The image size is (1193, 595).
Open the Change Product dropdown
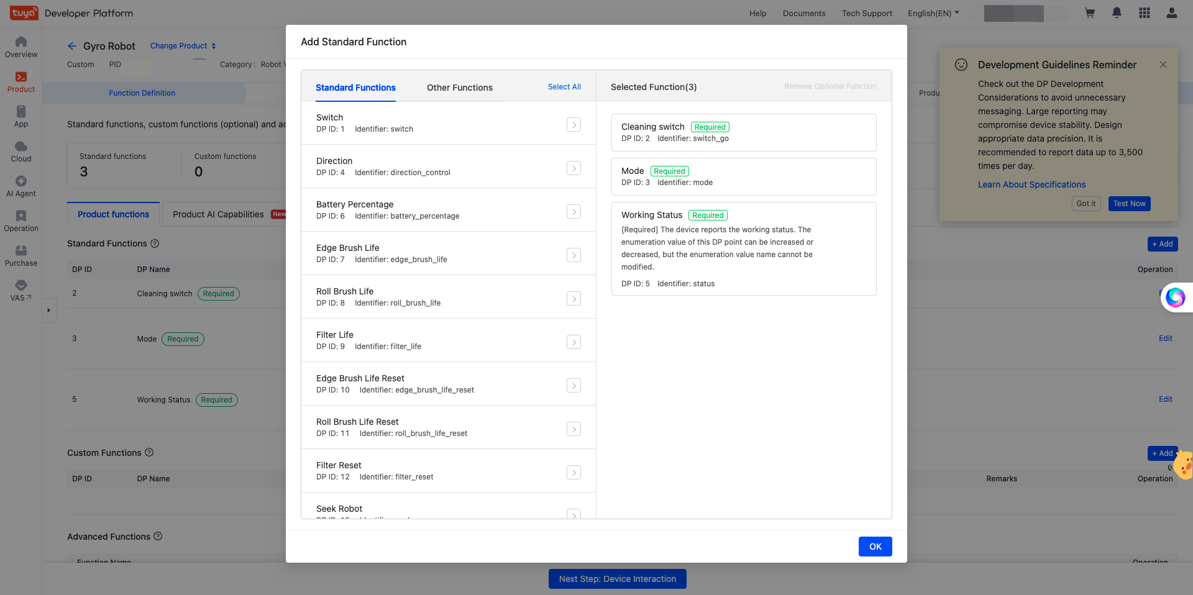(x=183, y=46)
